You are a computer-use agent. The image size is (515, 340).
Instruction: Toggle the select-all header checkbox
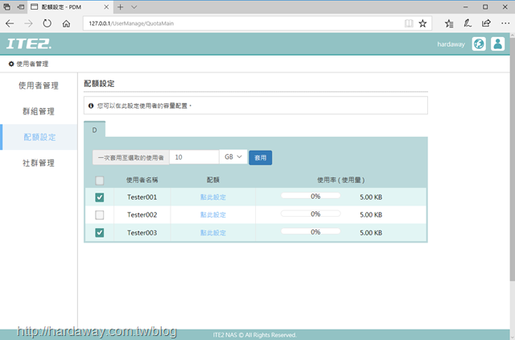100,180
